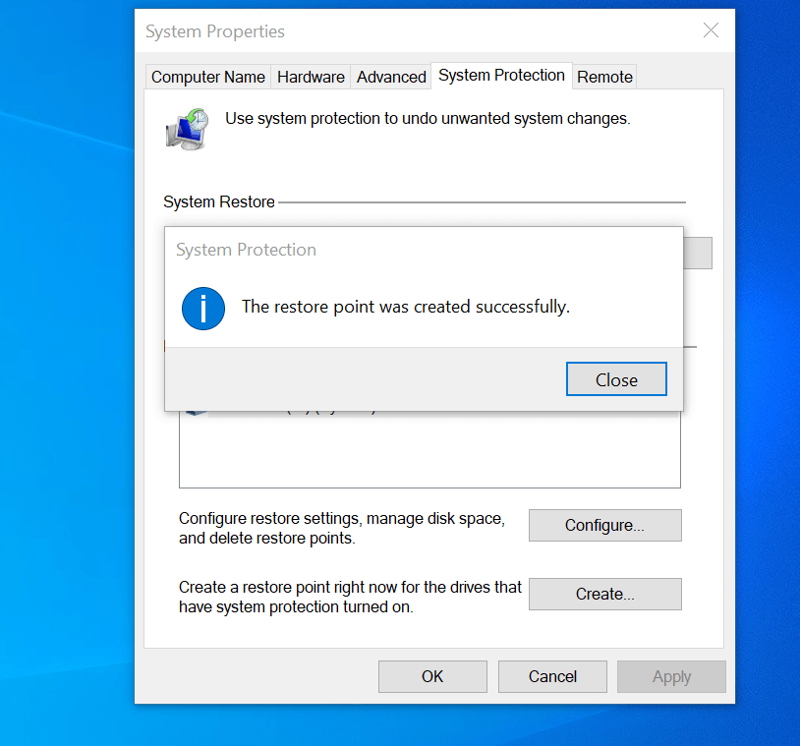Confirm changes with OK
This screenshot has width=800, height=746.
(432, 676)
